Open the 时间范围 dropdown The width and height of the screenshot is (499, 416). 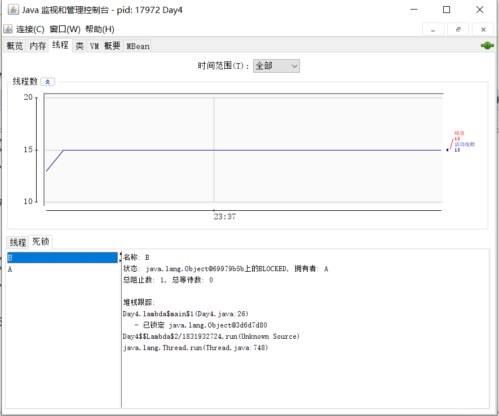(276, 66)
